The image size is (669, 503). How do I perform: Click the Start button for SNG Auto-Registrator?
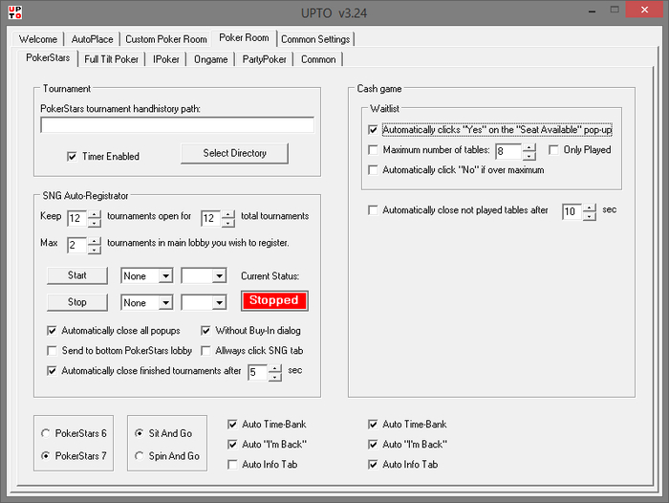[76, 275]
